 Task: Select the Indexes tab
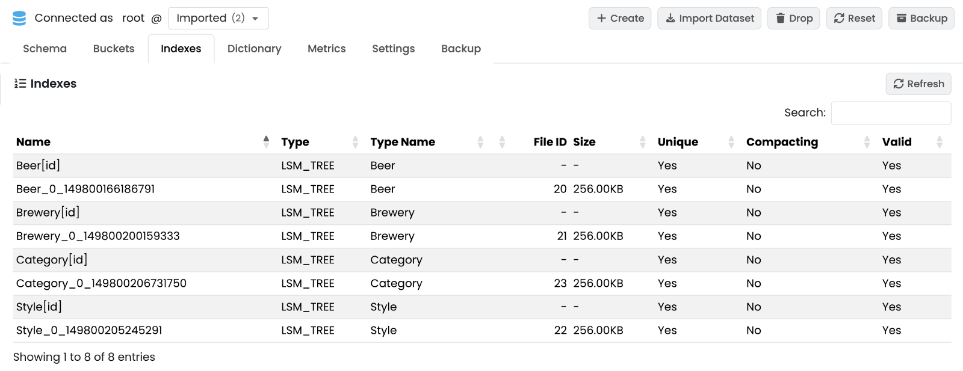pyautogui.click(x=181, y=49)
